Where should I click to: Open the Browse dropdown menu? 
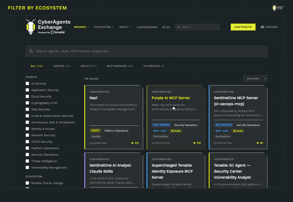[x=81, y=27]
